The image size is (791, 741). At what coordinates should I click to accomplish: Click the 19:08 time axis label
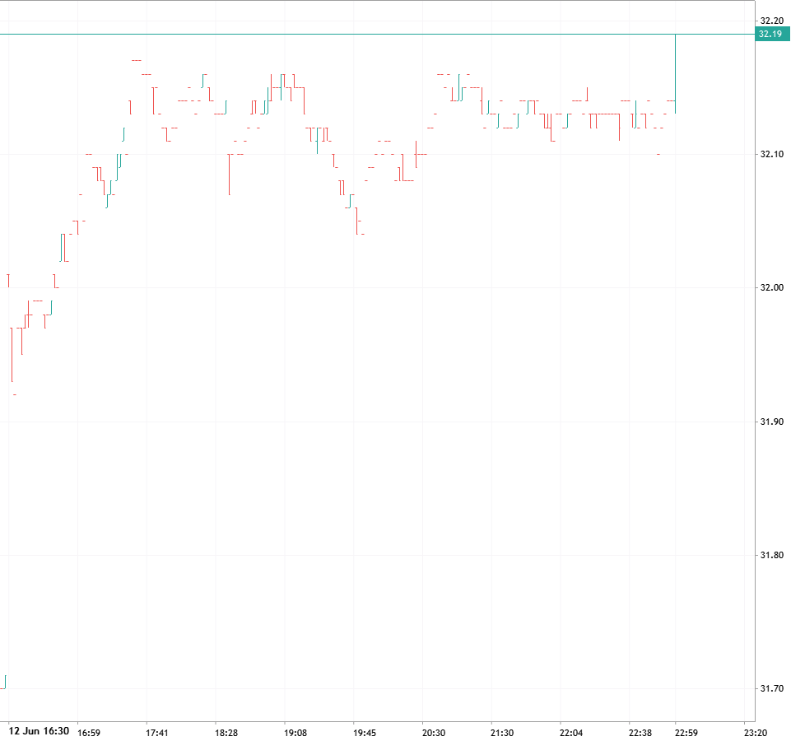(x=295, y=733)
